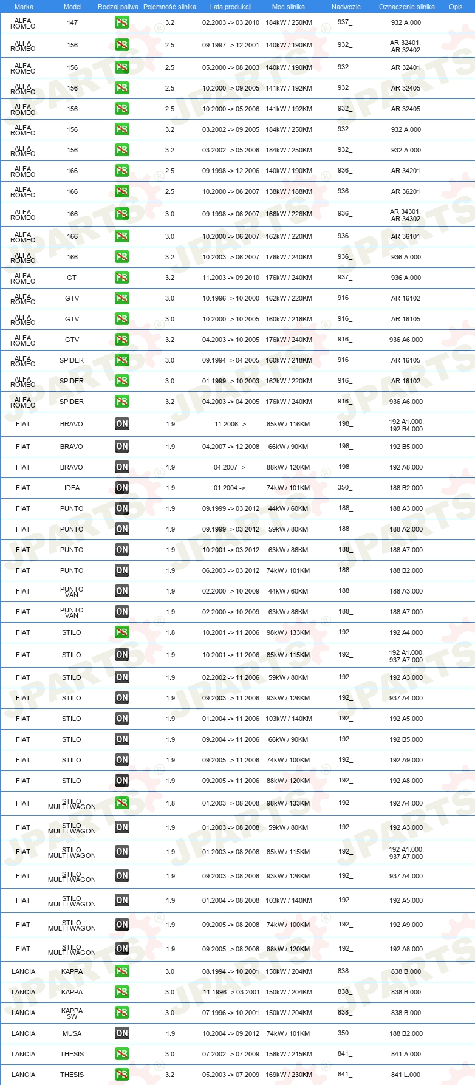Image resolution: width=475 pixels, height=1085 pixels.
Task: Click the 'Nadwozie' column header
Action: tap(346, 7)
